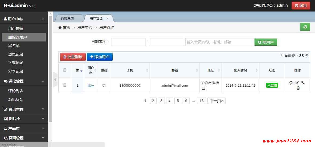Click the edit user pencil icon
315x147 pixels.
[x=297, y=83]
